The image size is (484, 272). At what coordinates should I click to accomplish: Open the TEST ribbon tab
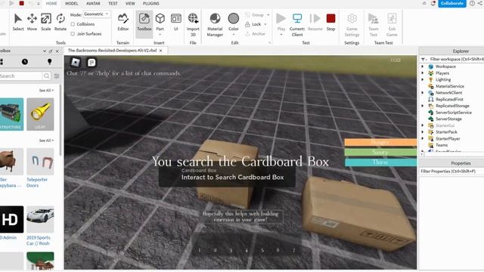tap(113, 3)
